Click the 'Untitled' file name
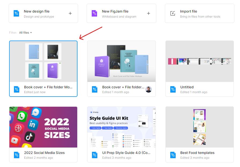Viewport: 240px width, 167px height. 187,87
